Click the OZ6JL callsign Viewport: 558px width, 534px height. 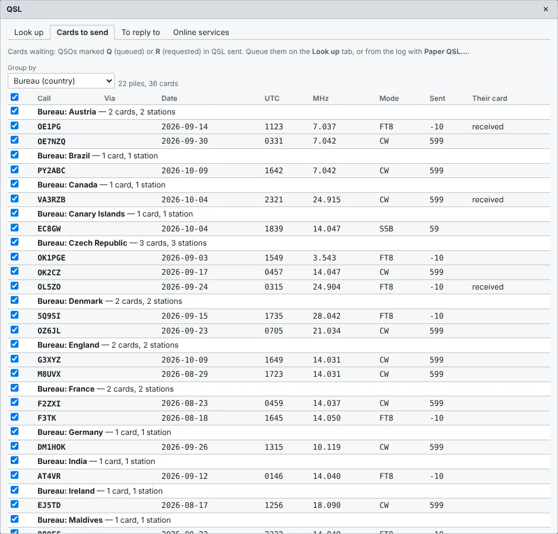[x=49, y=331]
